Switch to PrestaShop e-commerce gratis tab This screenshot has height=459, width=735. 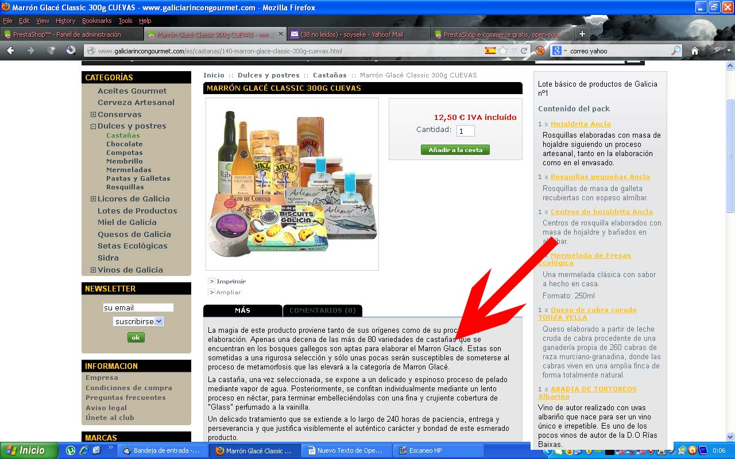click(502, 34)
